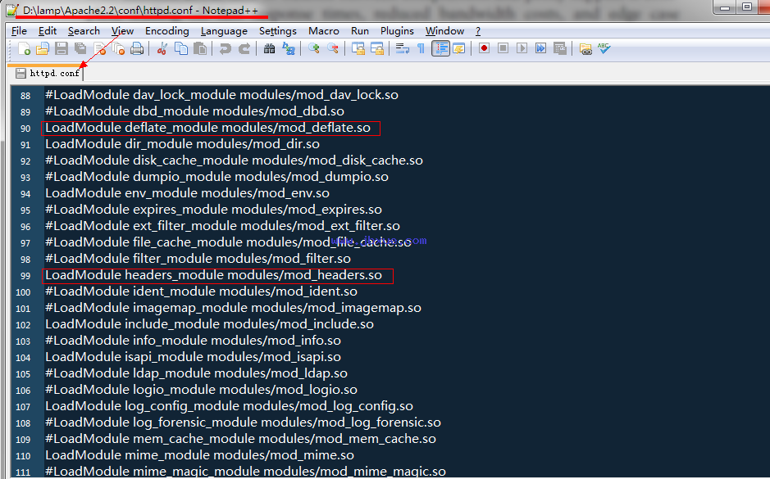The height and width of the screenshot is (479, 770).
Task: Open the Plugins menu
Action: click(x=397, y=31)
